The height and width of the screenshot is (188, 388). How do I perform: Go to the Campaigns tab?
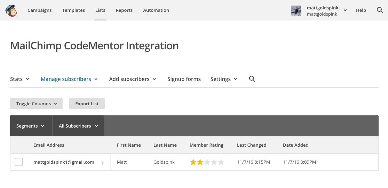(40, 10)
